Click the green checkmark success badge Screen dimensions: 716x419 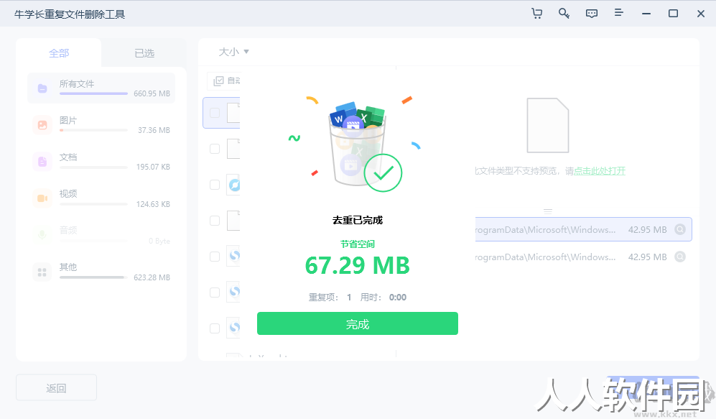[383, 172]
